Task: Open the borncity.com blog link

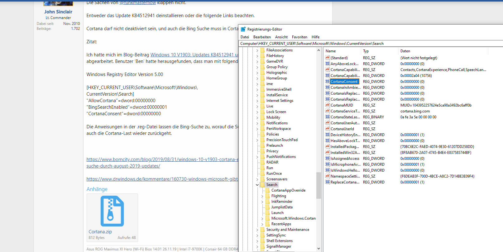Action: click(x=162, y=163)
